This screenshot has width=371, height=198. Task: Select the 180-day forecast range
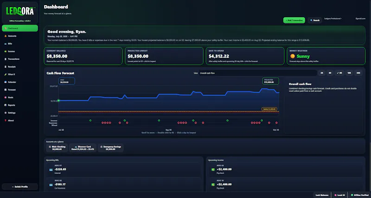click(x=349, y=73)
